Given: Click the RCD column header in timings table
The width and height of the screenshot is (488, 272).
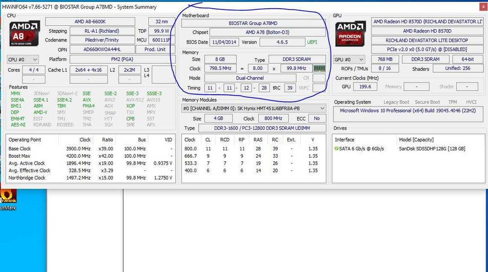Looking at the screenshot, I should click(x=224, y=140).
